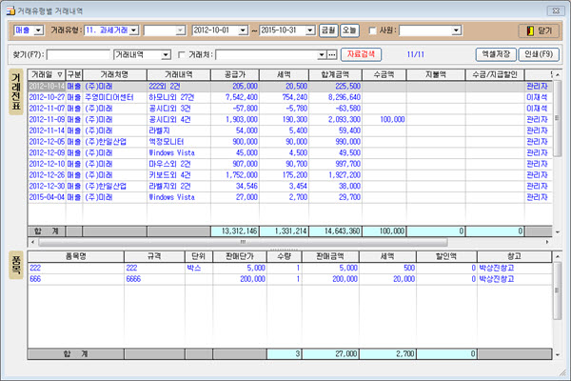Click the 오늘 today button

pos(350,30)
